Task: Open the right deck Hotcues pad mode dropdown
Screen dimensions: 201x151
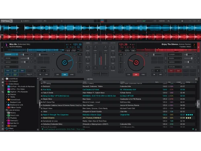Action: pos(175,67)
